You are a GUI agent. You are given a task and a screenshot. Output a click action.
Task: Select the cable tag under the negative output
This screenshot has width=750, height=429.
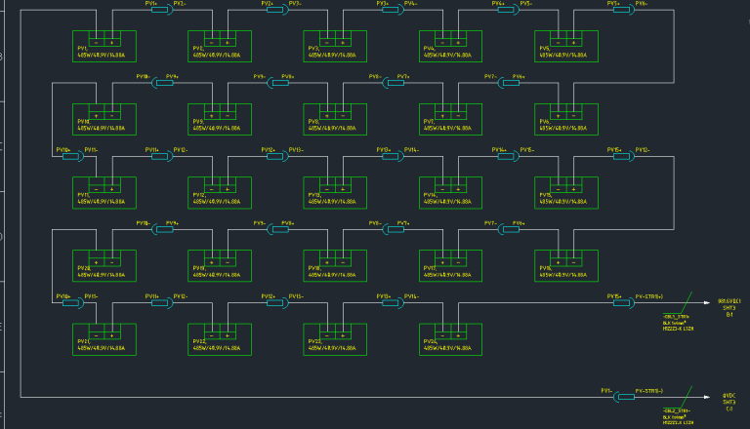click(678, 416)
